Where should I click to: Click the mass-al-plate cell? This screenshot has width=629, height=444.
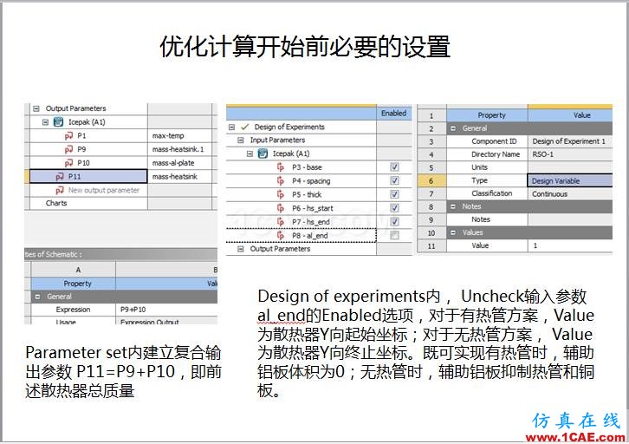[x=179, y=163]
